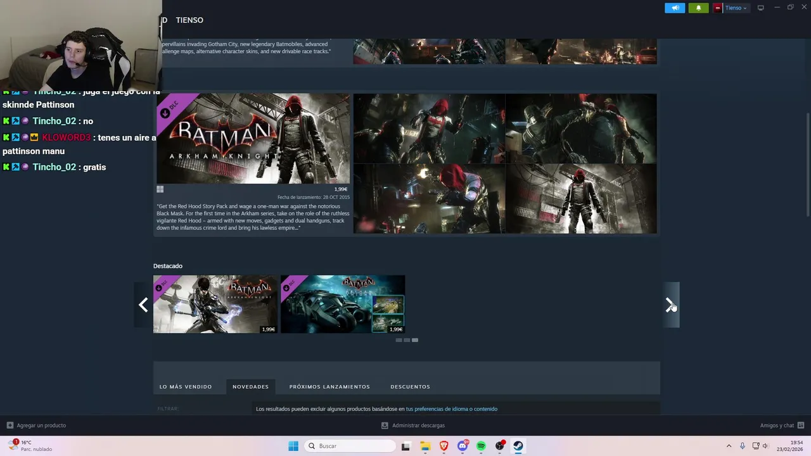Open the TIENSO top navigation tab
The image size is (811, 456).
[189, 20]
